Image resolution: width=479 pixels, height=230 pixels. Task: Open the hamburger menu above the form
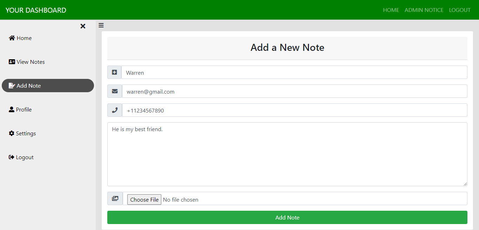click(x=101, y=25)
